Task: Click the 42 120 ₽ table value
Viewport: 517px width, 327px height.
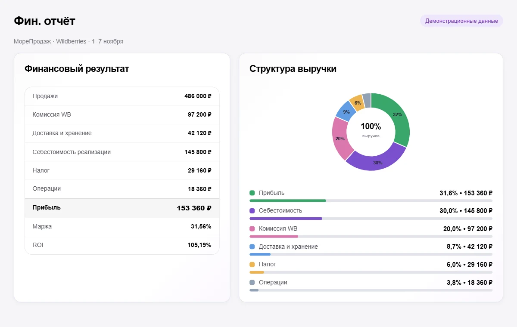Action: click(x=199, y=133)
